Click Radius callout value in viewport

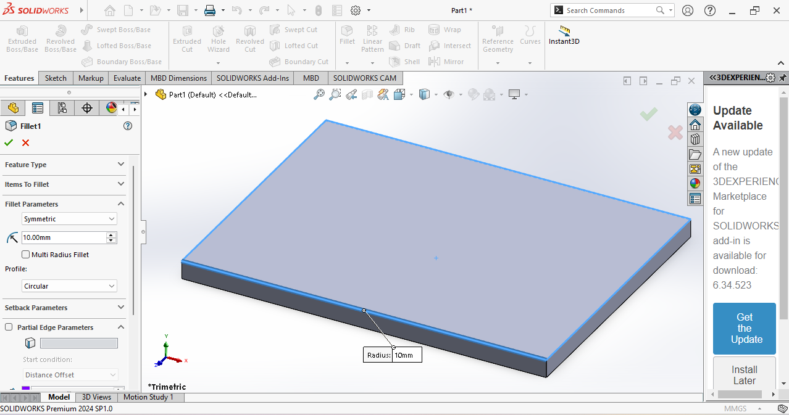point(407,355)
